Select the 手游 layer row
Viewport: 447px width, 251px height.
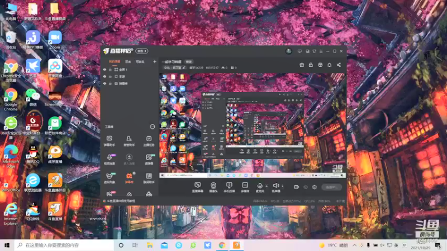coord(130,76)
